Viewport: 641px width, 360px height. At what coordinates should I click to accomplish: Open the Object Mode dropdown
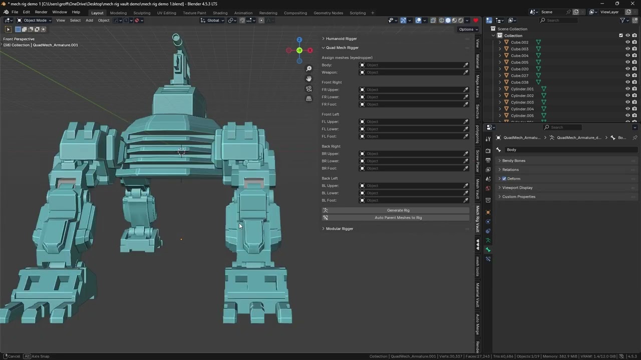[x=34, y=20]
